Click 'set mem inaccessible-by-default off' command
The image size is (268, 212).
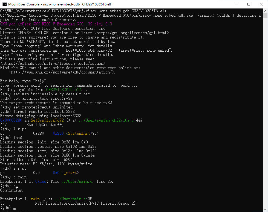[x=52, y=94]
